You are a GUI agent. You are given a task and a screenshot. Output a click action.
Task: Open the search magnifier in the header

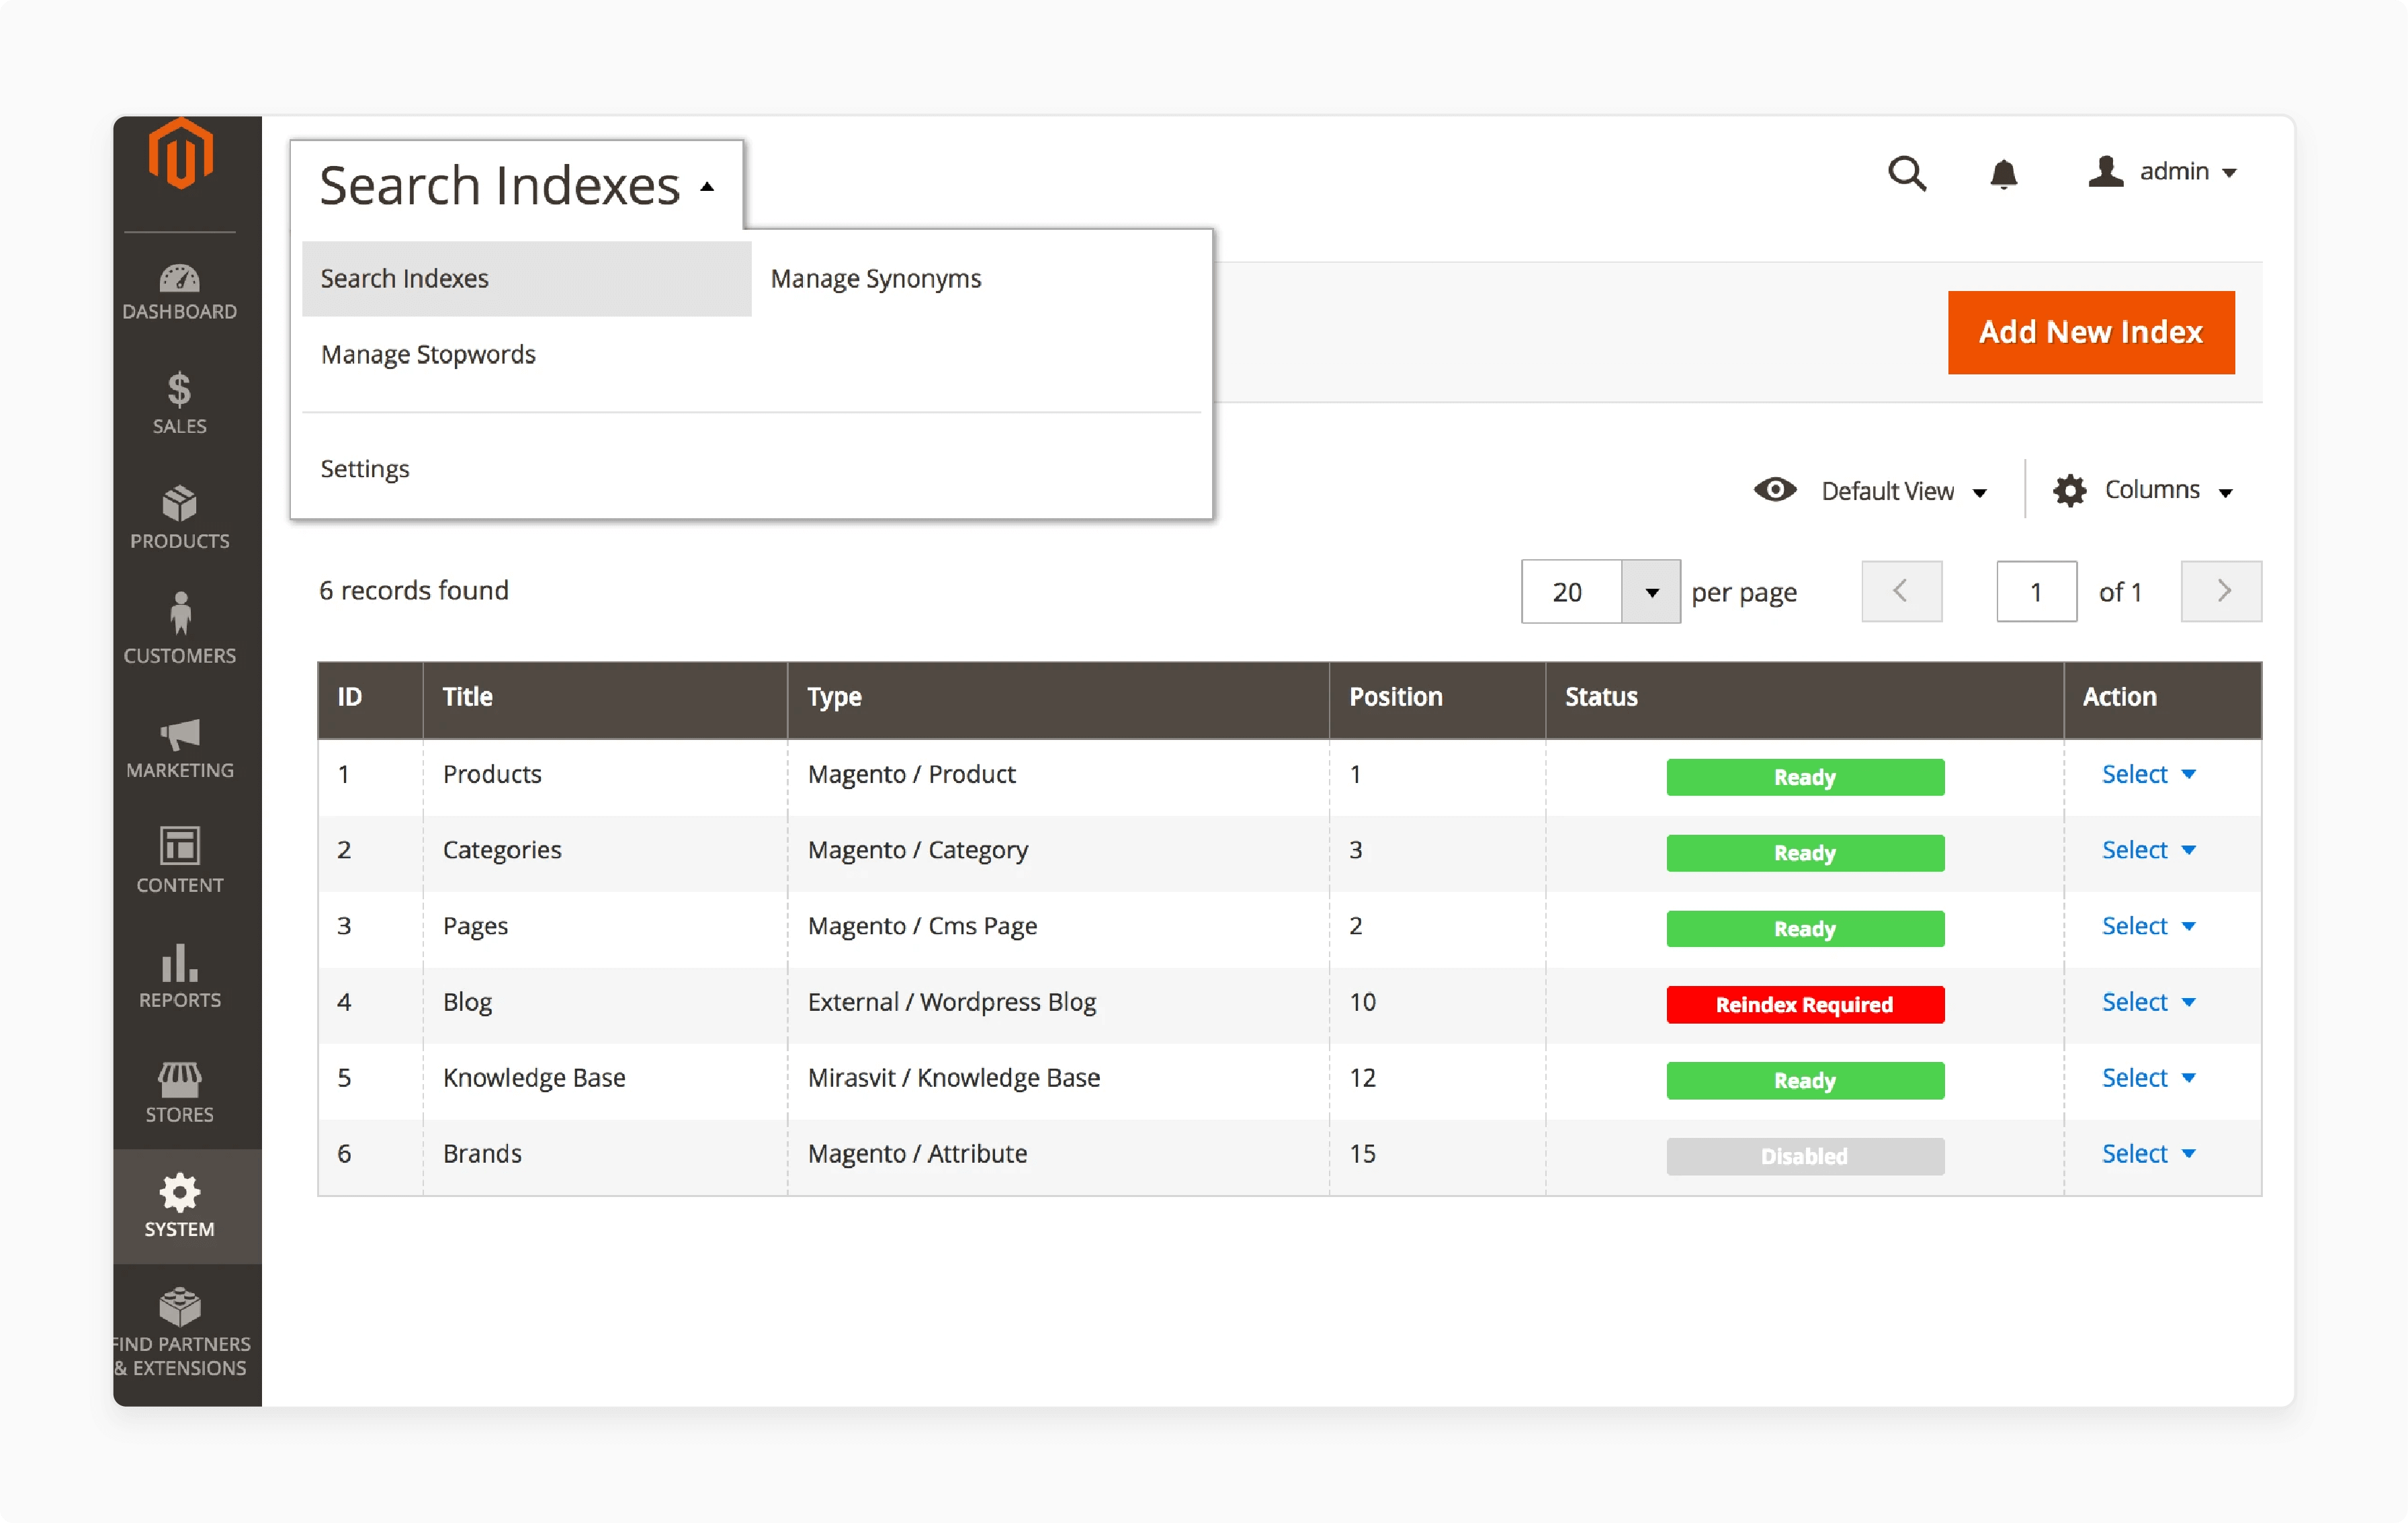pos(1908,173)
